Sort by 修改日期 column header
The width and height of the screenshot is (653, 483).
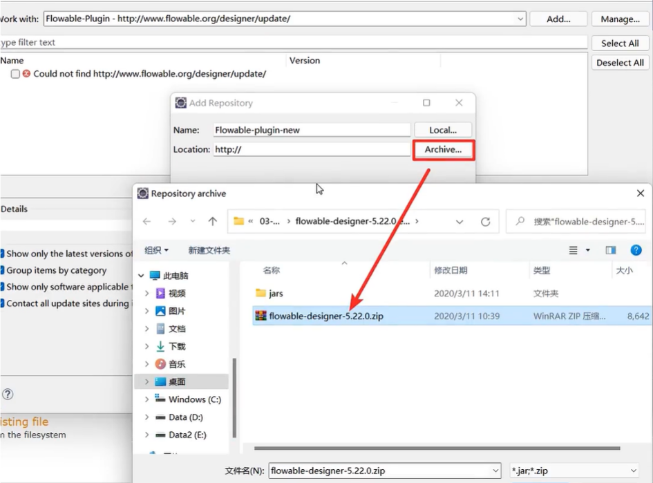coord(451,270)
